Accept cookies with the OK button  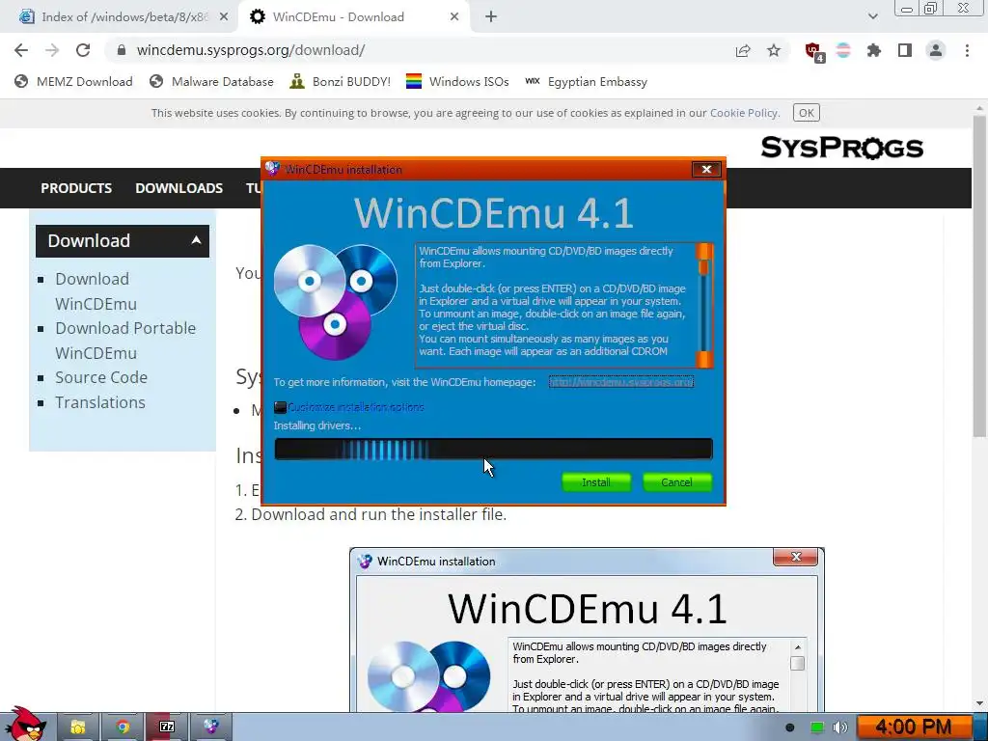tap(807, 114)
